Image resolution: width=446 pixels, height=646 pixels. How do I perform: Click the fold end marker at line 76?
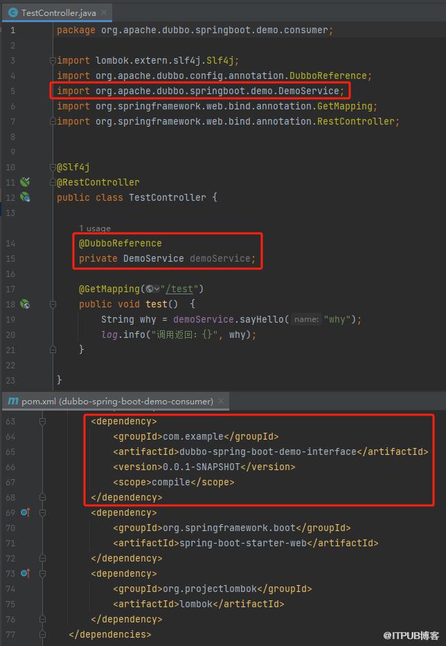click(42, 619)
